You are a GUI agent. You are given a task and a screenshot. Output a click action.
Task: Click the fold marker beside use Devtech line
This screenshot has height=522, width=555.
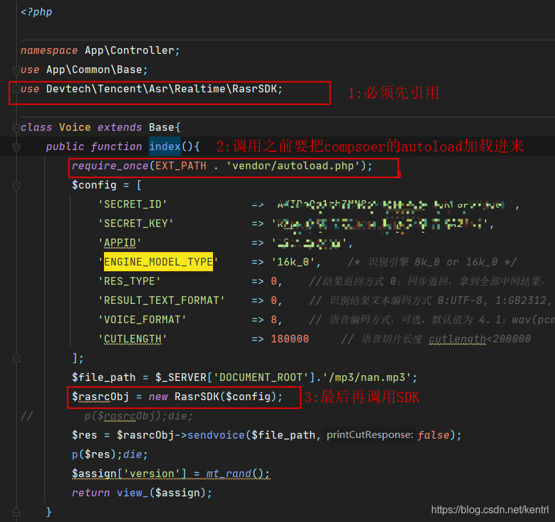tap(16, 88)
